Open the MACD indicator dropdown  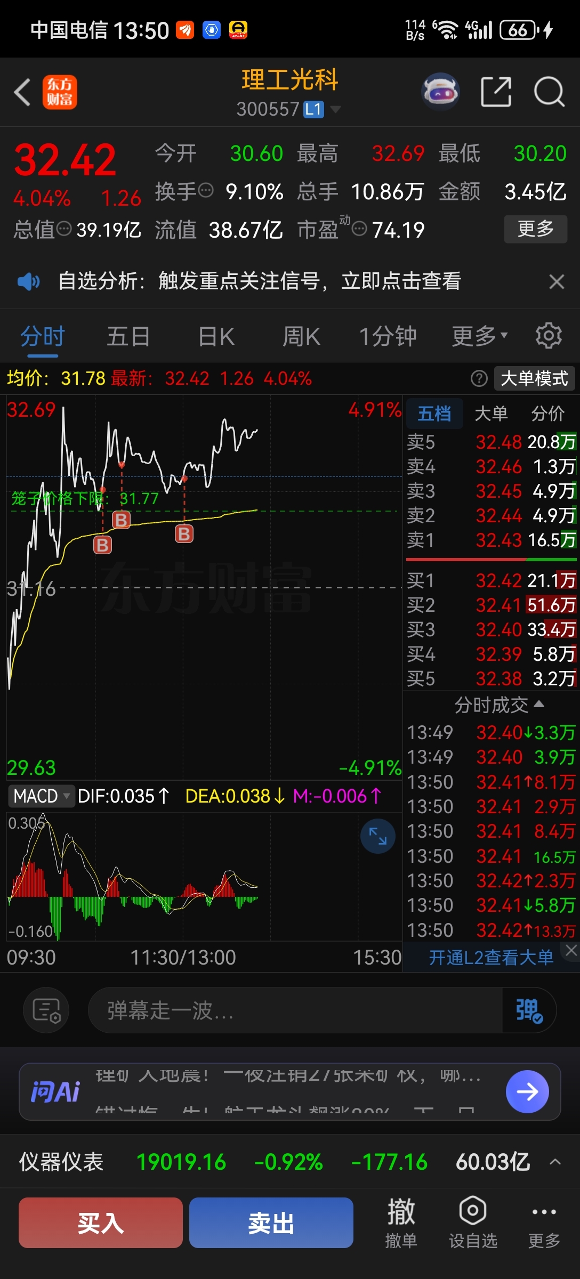(41, 796)
